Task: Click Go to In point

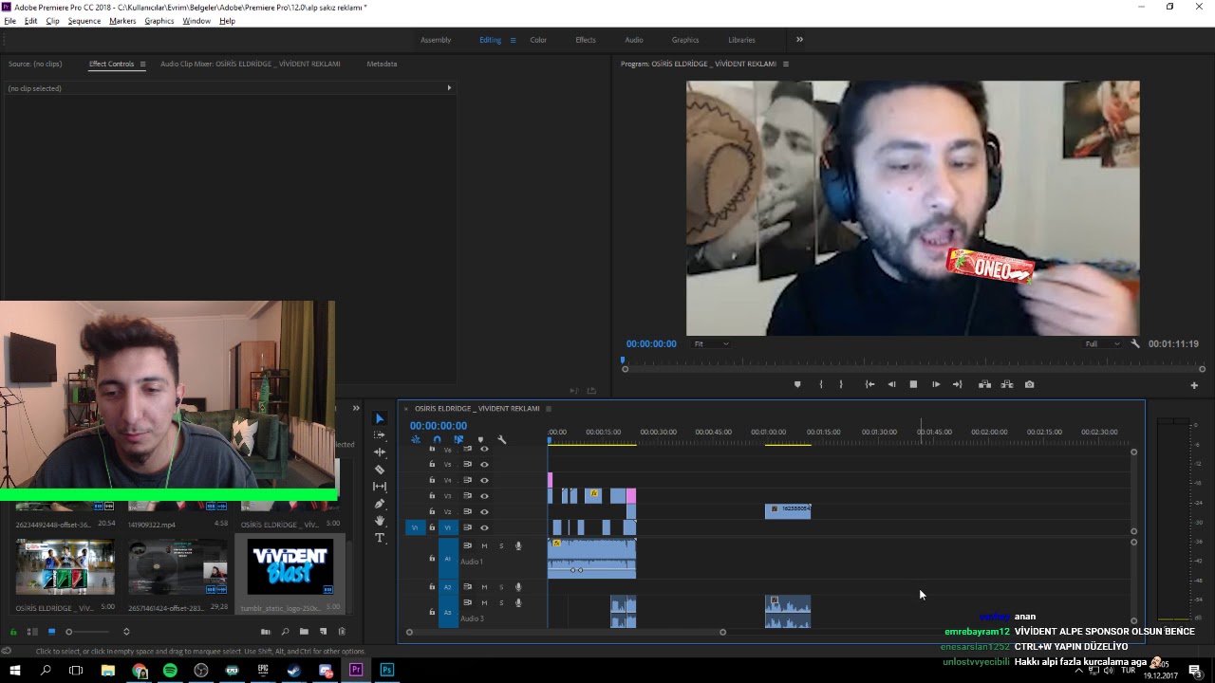Action: (x=869, y=384)
